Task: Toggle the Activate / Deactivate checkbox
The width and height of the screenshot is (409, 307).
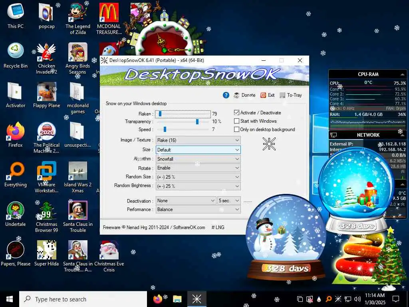Action: tap(236, 112)
